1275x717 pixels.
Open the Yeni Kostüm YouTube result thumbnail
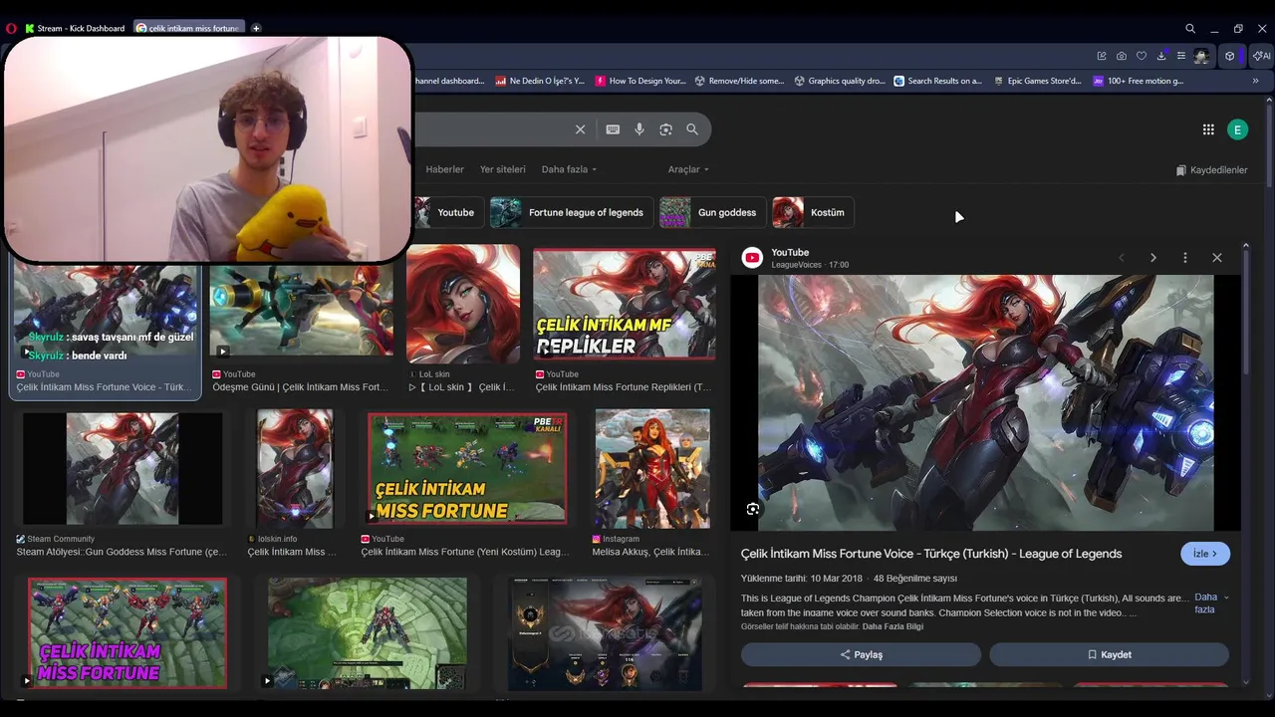[467, 468]
